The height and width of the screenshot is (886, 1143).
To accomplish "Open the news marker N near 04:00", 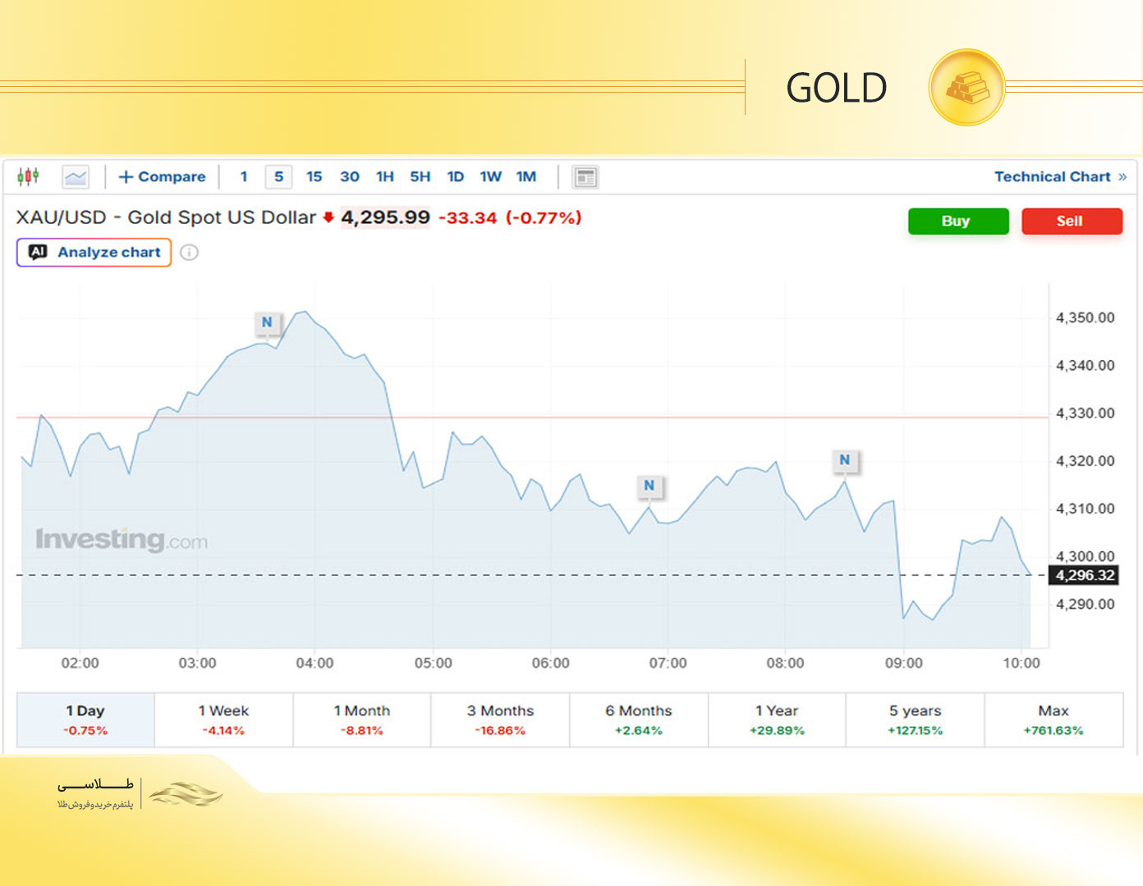I will point(267,322).
